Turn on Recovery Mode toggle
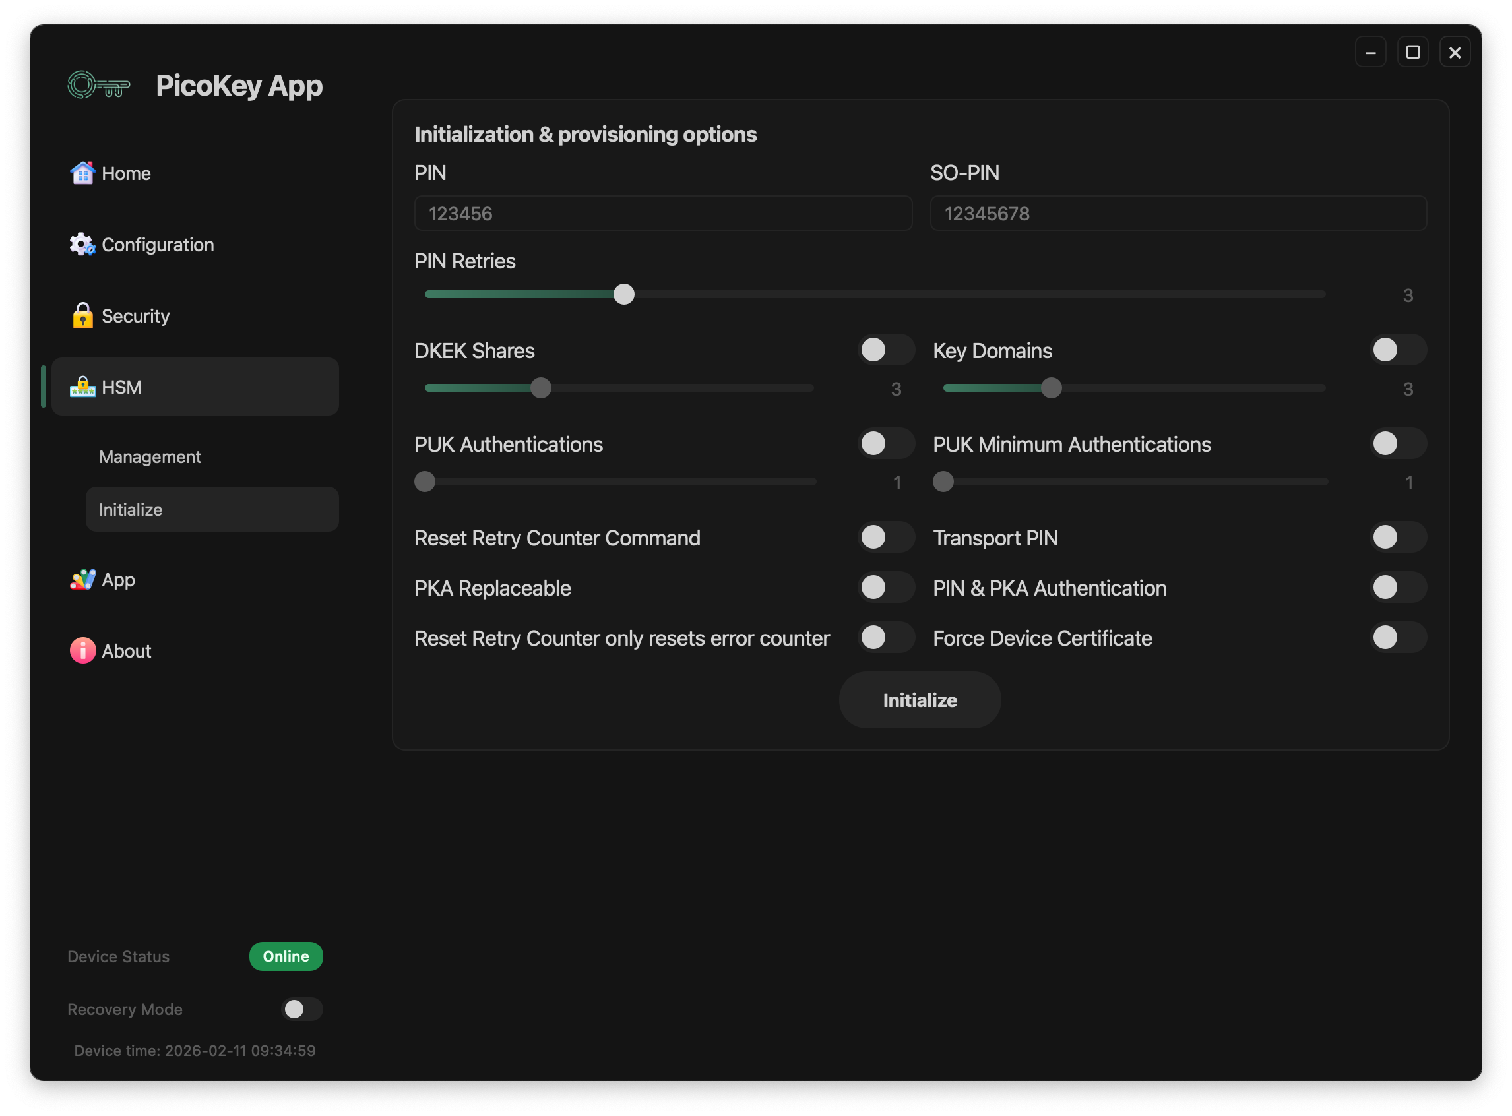This screenshot has height=1116, width=1512. pos(301,1009)
